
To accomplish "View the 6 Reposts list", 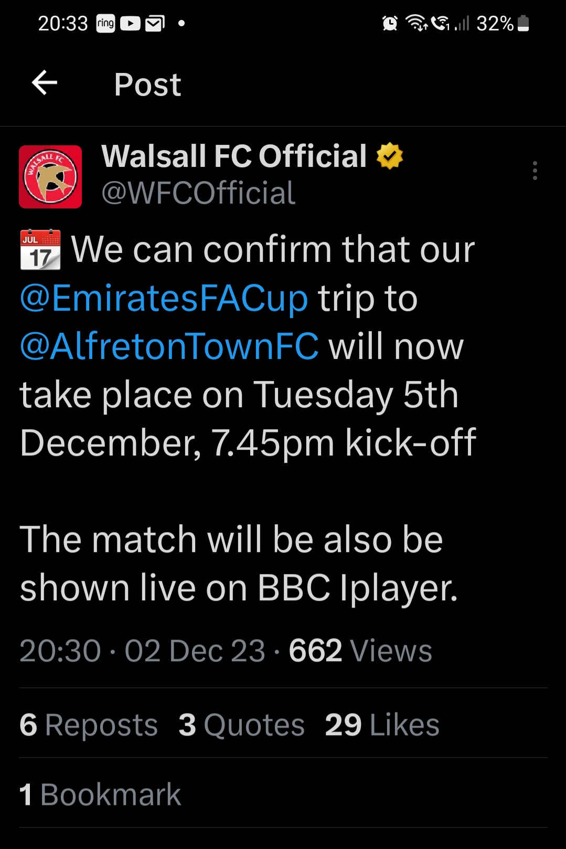I will tap(89, 725).
